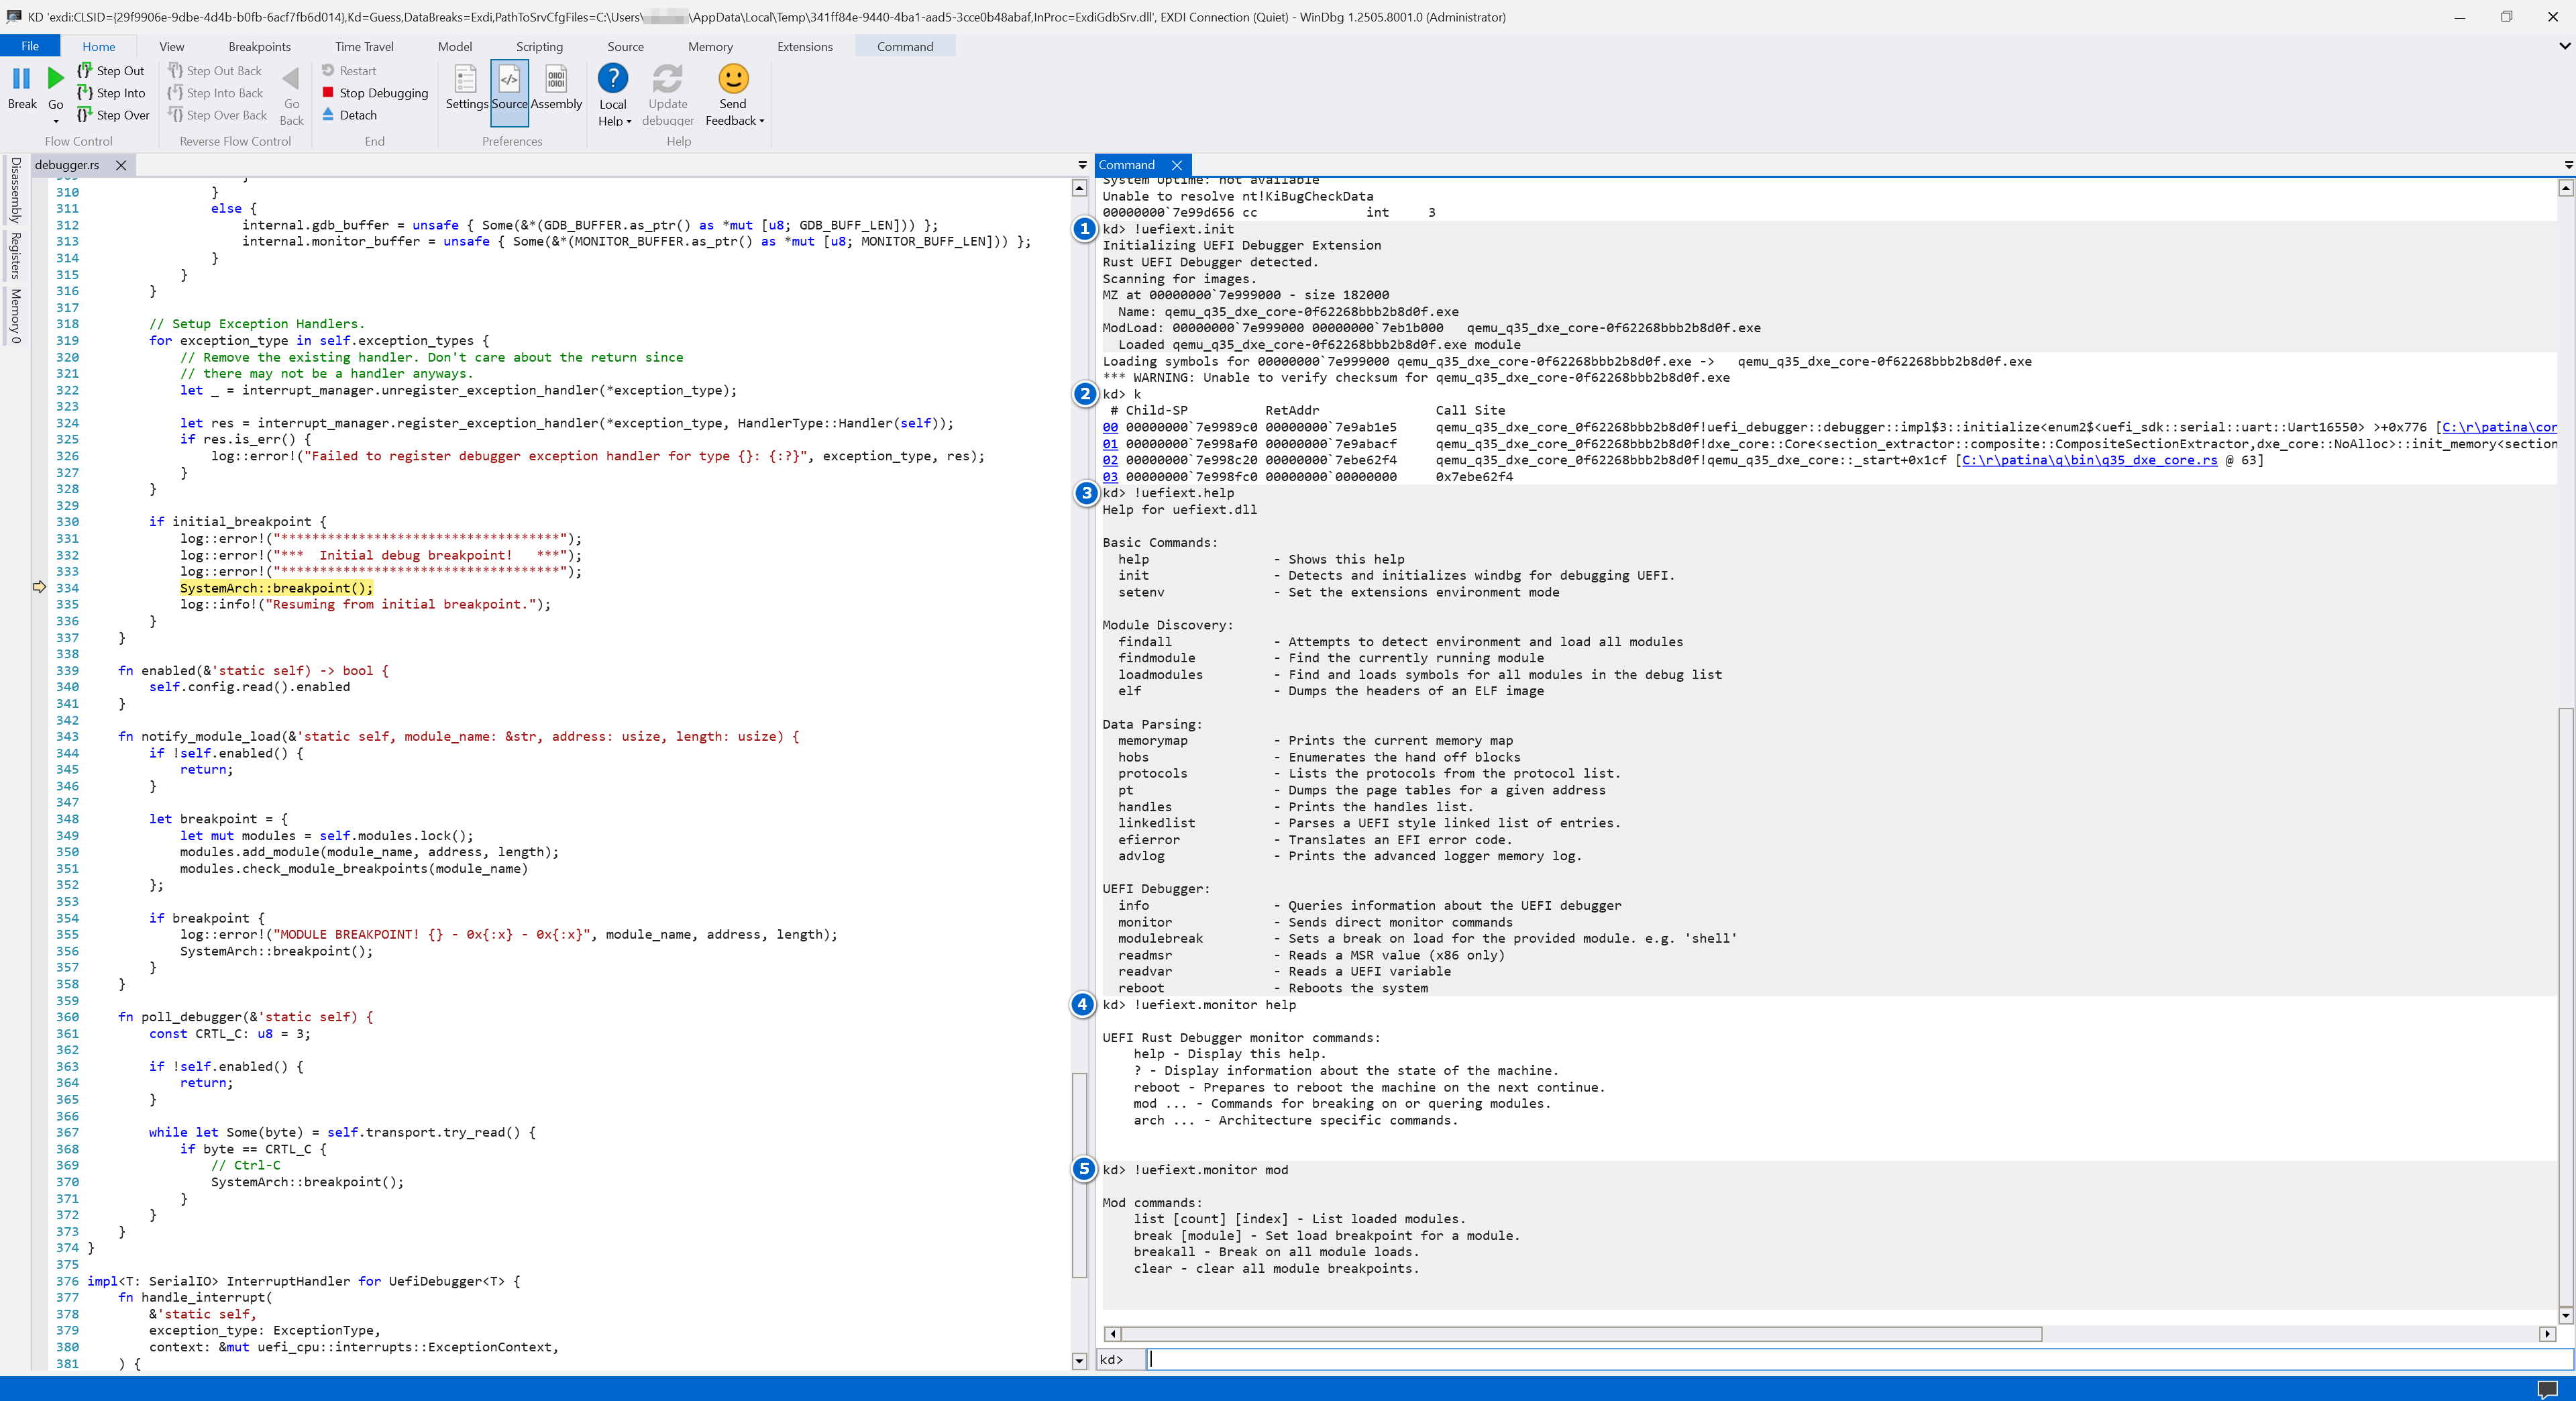Screen dimensions: 2576x1401
Task: Switch to the View ribbon tab
Action: (172, 46)
